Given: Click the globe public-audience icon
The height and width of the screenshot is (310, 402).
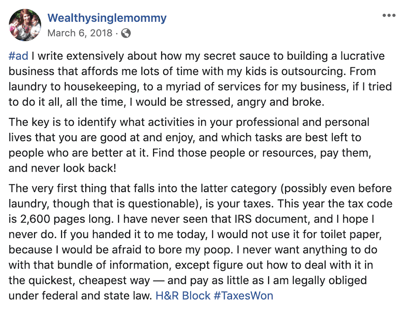Looking at the screenshot, I should point(126,33).
